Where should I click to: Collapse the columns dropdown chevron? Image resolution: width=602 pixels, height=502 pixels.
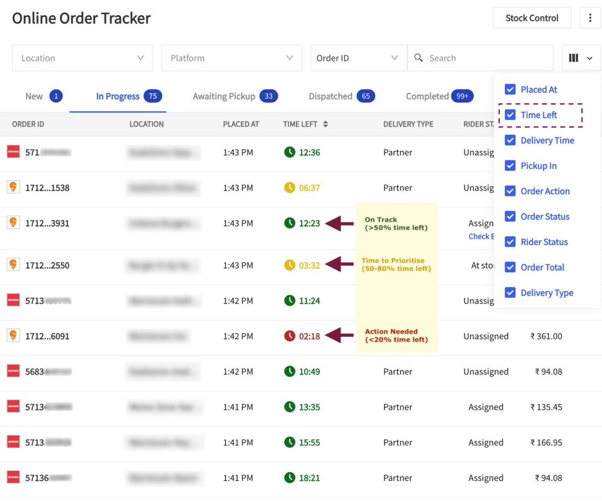pyautogui.click(x=589, y=59)
